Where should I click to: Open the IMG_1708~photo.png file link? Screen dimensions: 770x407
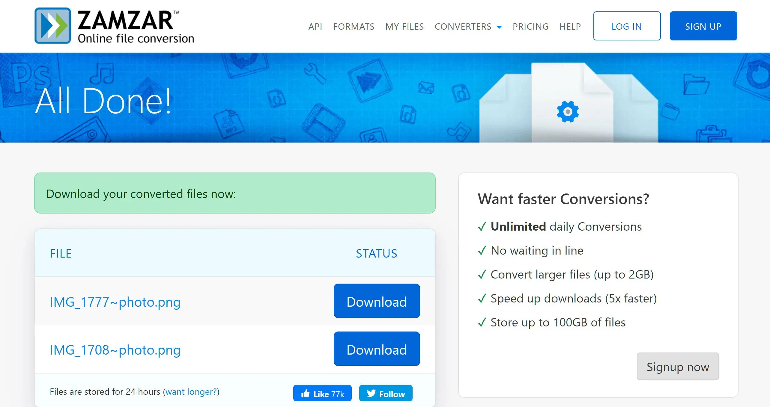click(115, 350)
